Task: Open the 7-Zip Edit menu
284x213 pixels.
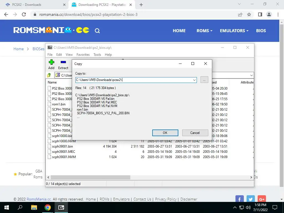Action: click(x=59, y=55)
